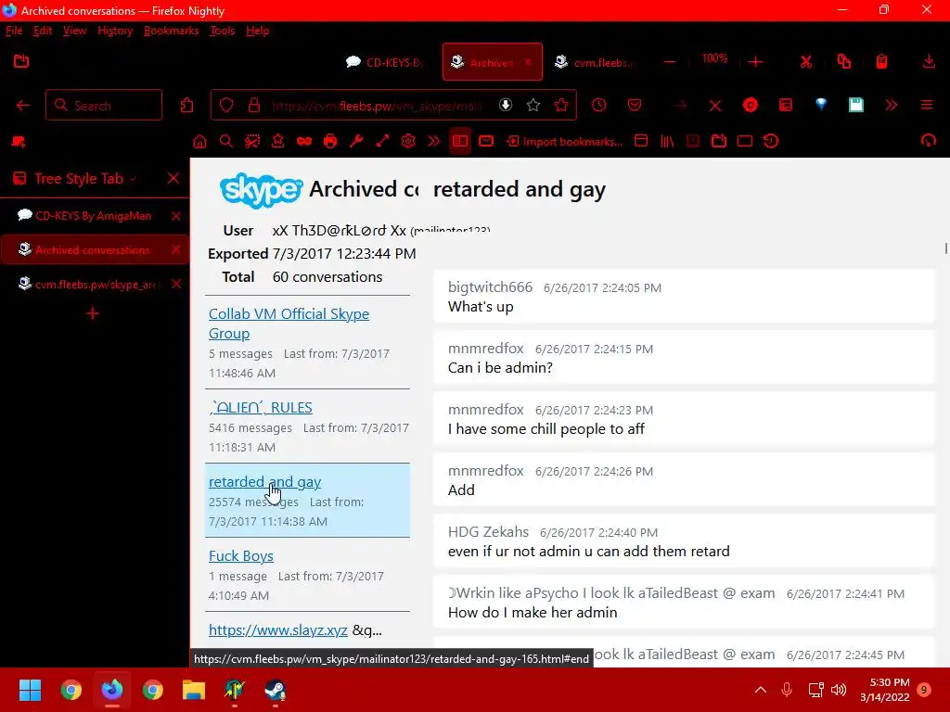
Task: Select CD-KEYS By AmigaMan in Tree Style Tab
Action: click(x=93, y=216)
